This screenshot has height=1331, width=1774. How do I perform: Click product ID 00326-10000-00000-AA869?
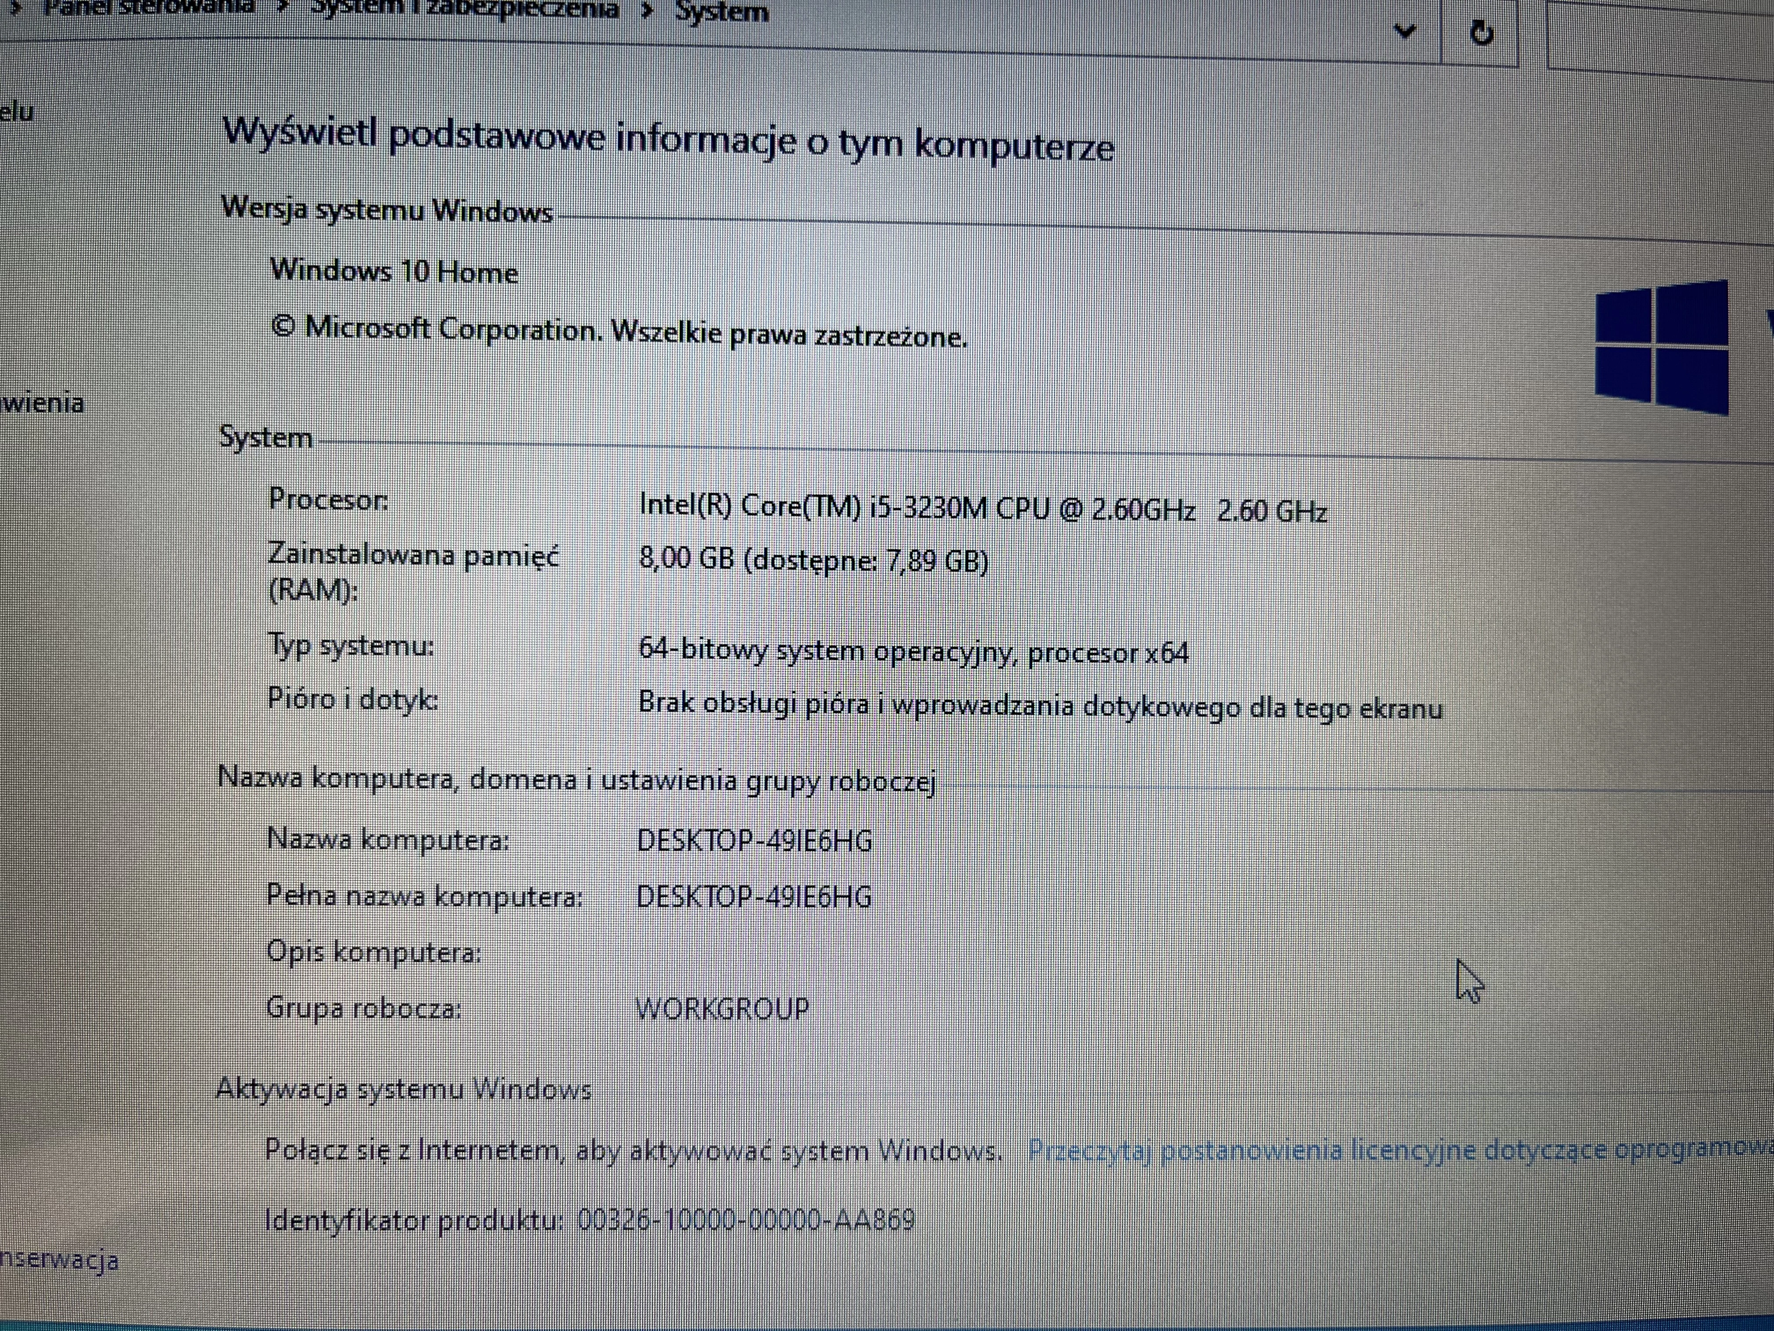[x=746, y=1220]
